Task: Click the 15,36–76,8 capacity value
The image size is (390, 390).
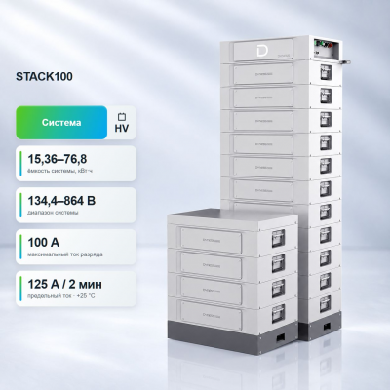Action: click(x=58, y=159)
